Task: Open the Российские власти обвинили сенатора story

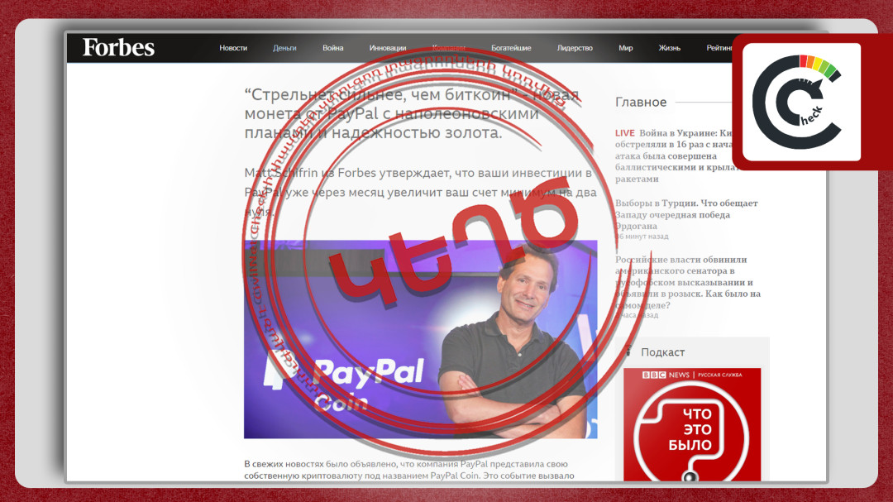Action: click(688, 282)
